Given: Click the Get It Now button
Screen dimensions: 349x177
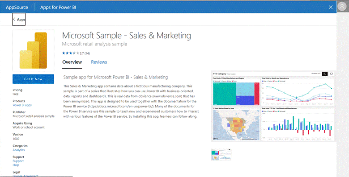Looking at the screenshot, I should [33, 79].
